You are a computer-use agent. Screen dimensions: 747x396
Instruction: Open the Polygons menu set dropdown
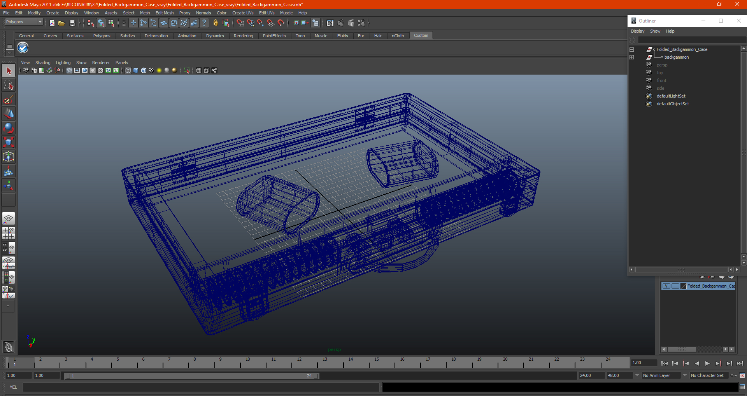coord(23,22)
